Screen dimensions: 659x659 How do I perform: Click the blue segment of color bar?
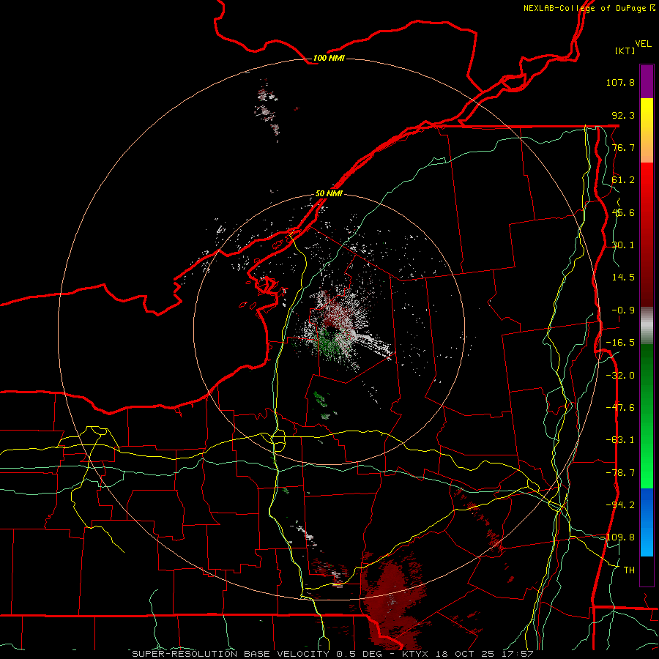point(647,522)
